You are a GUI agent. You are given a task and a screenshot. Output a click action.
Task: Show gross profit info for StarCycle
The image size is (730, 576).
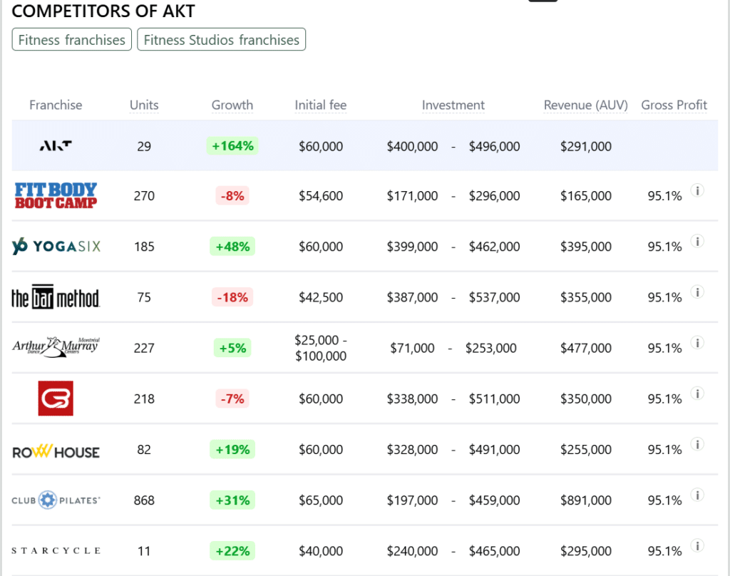click(x=697, y=546)
